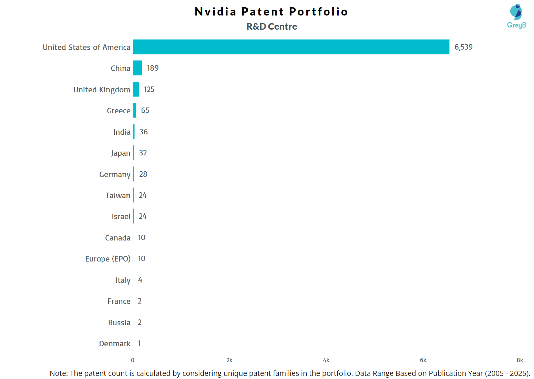
Task: Click the Canada axis label
Action: point(117,238)
